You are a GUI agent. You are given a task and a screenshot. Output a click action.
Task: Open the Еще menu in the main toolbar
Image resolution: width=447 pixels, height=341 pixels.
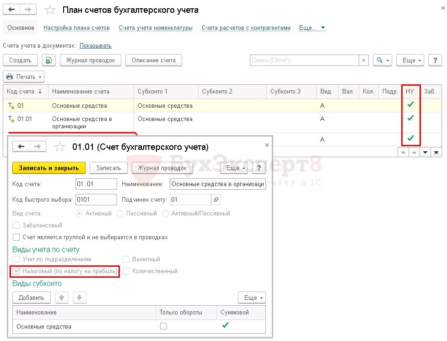click(x=410, y=60)
